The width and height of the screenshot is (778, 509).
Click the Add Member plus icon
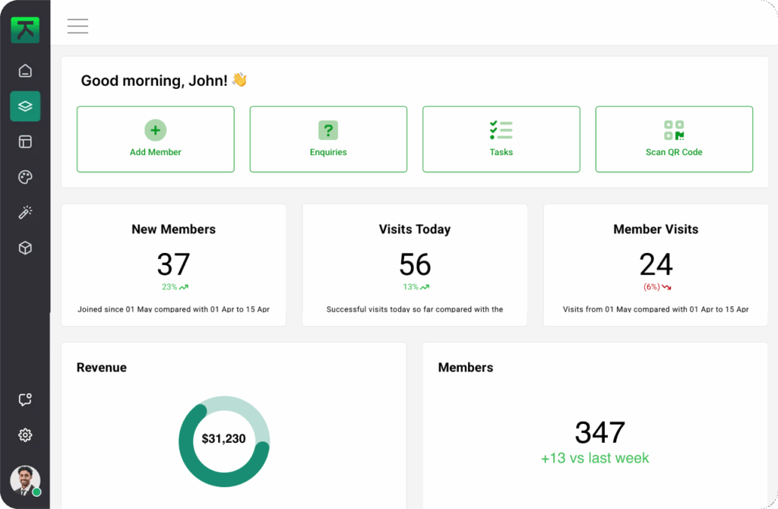coord(155,129)
